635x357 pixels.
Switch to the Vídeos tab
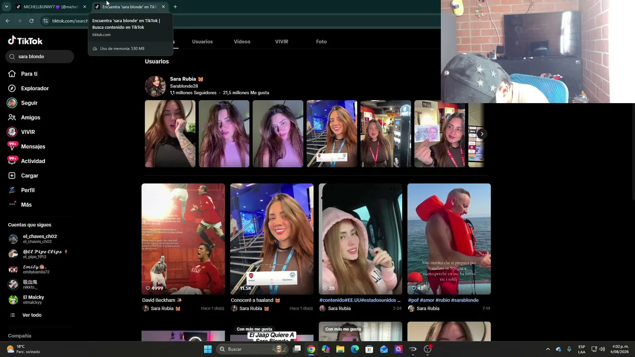click(242, 42)
